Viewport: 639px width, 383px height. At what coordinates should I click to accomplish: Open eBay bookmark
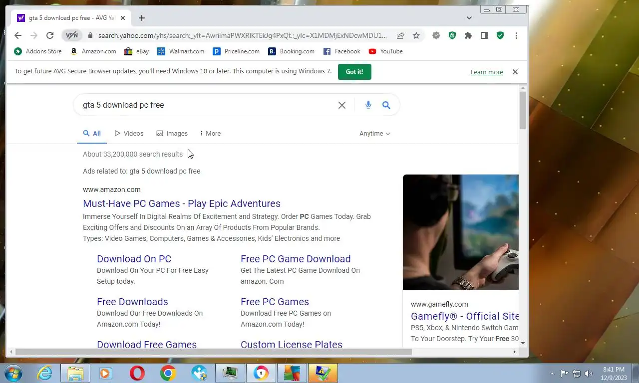click(x=137, y=51)
